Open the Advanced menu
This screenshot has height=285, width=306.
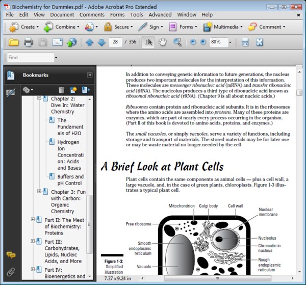pyautogui.click(x=160, y=15)
